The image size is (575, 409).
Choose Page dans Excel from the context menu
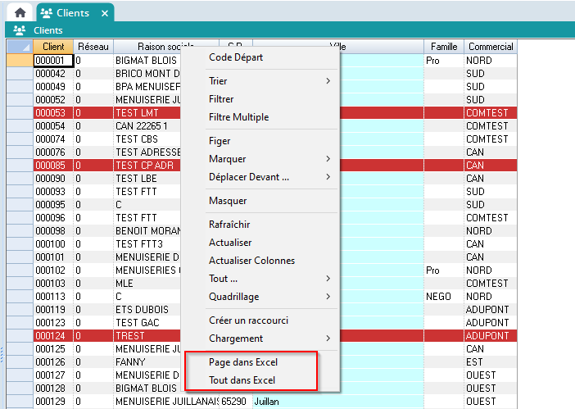(243, 362)
